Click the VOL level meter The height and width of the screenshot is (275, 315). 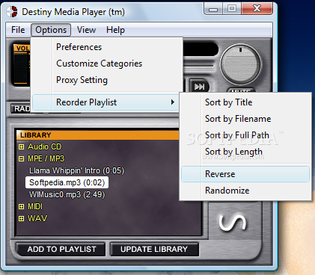[x=21, y=65]
